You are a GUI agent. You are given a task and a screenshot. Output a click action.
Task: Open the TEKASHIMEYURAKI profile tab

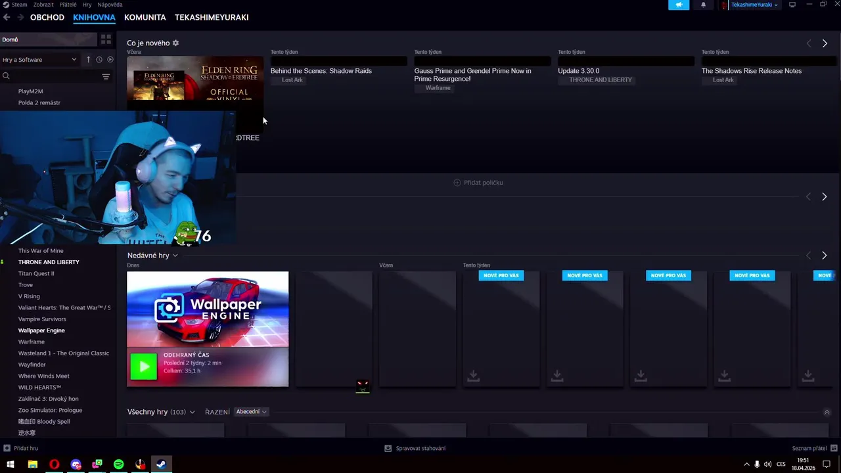212,17
